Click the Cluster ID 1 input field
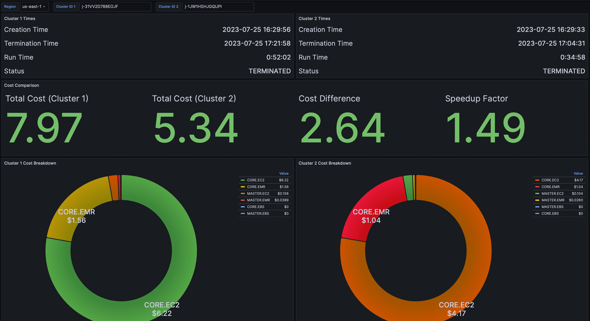 [x=115, y=6]
